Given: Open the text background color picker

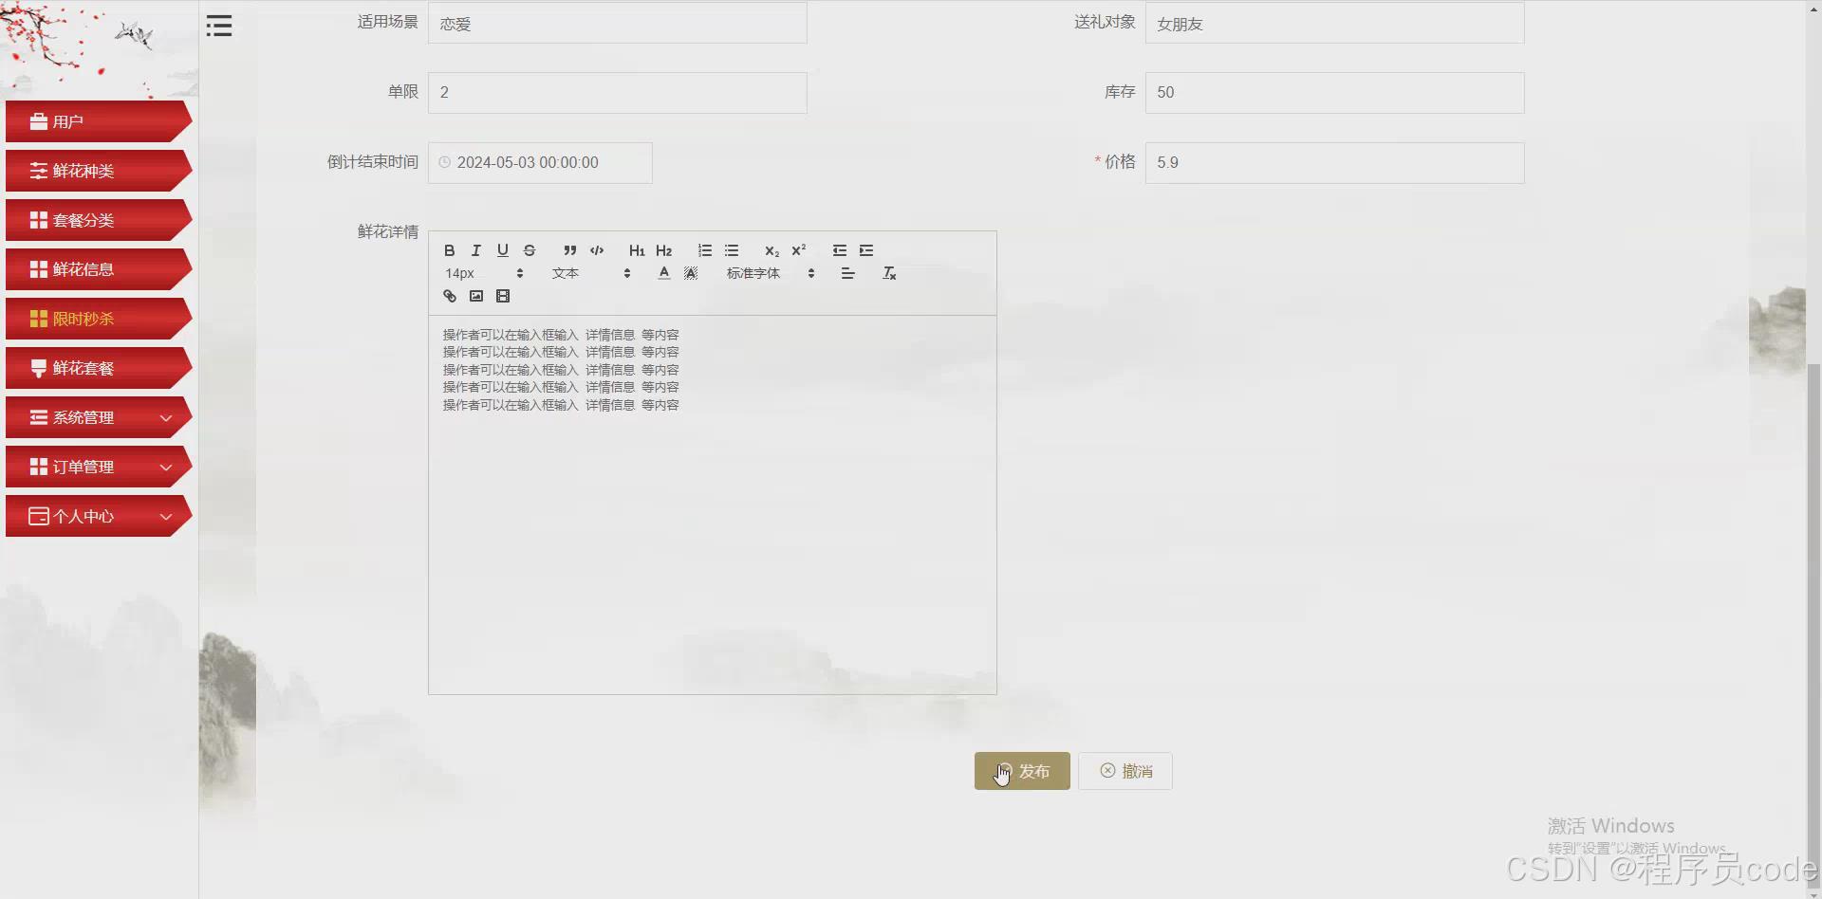Looking at the screenshot, I should [x=691, y=273].
